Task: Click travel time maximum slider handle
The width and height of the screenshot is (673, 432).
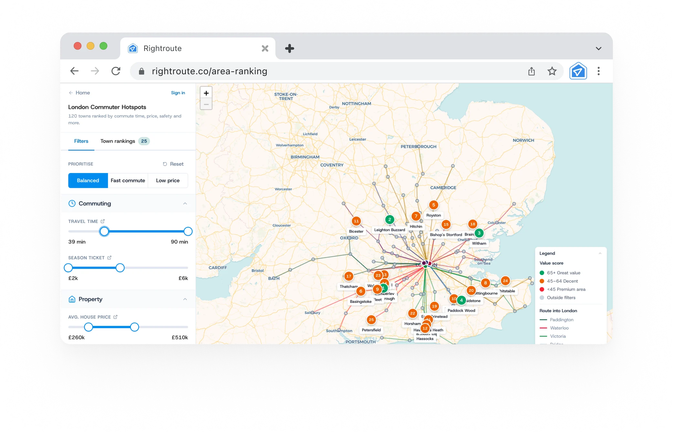Action: [x=188, y=231]
